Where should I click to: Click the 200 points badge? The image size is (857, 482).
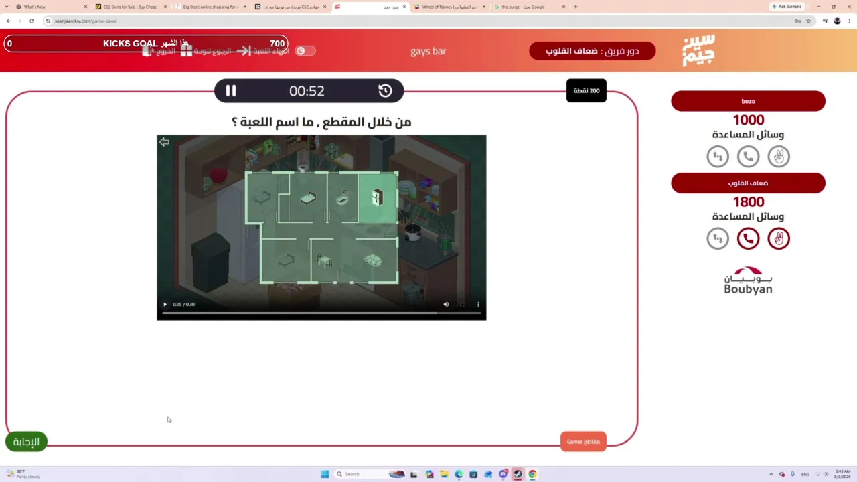pos(587,91)
